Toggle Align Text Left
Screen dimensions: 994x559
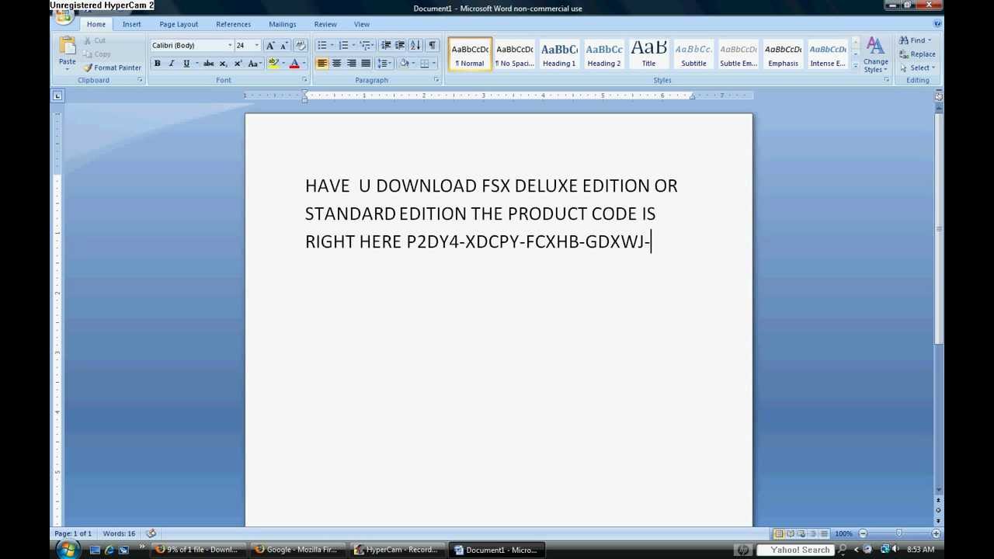click(322, 64)
